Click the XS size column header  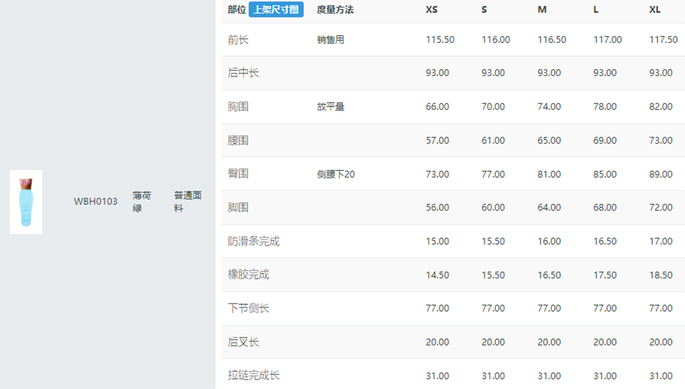pos(432,10)
